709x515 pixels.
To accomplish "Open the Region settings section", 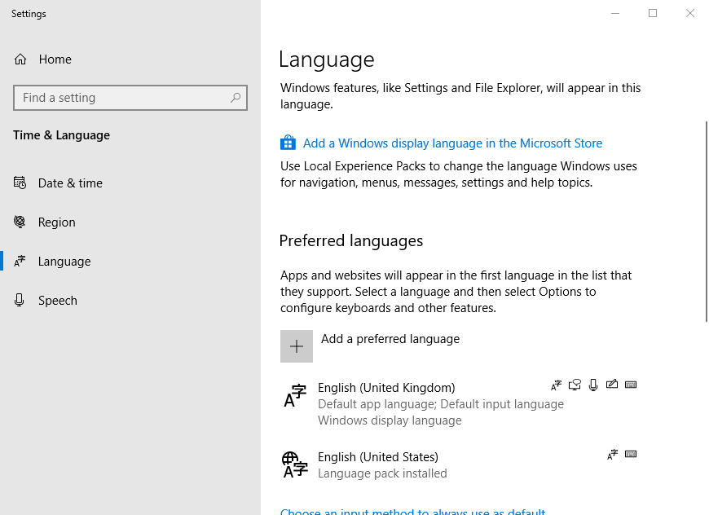I will click(x=130, y=222).
